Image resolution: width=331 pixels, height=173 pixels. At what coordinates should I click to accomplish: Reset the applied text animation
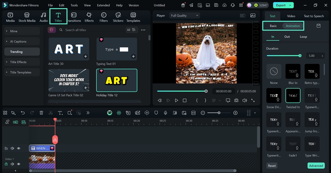pyautogui.click(x=272, y=165)
